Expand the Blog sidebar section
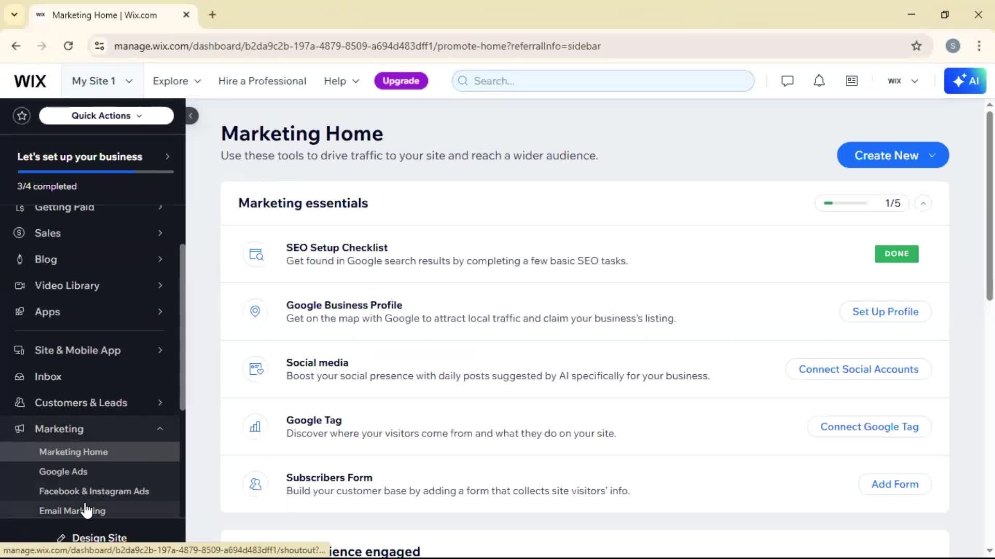 160,259
